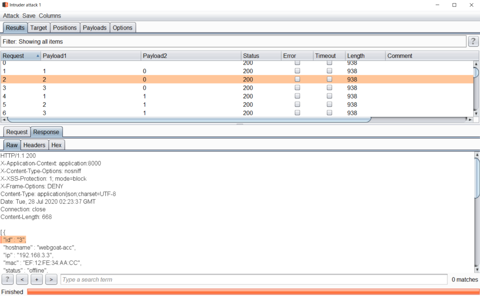The width and height of the screenshot is (480, 296).
Task: Sort results by Request column
Action: click(x=21, y=56)
